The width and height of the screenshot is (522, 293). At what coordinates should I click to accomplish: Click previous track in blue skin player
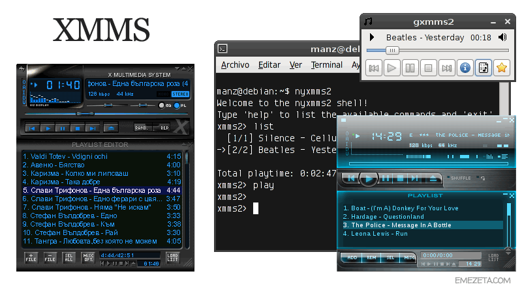coord(351,178)
